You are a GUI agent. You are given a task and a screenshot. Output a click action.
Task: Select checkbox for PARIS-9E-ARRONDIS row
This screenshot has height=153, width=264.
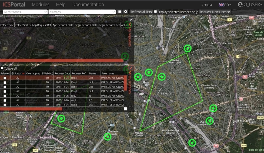tap(5, 78)
